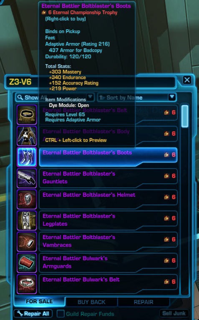Switch to the Buy Back tab
This screenshot has height=320, width=199.
pos(91,302)
